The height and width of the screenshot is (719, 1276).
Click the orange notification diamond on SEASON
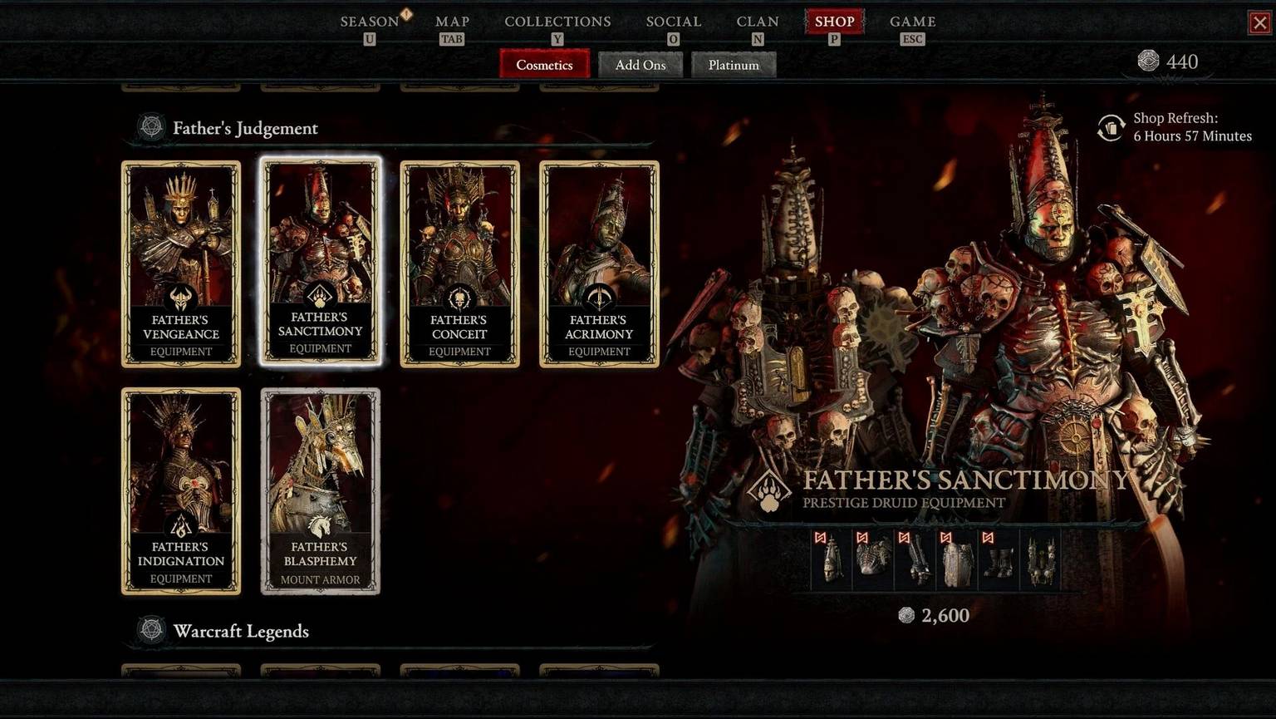click(406, 13)
